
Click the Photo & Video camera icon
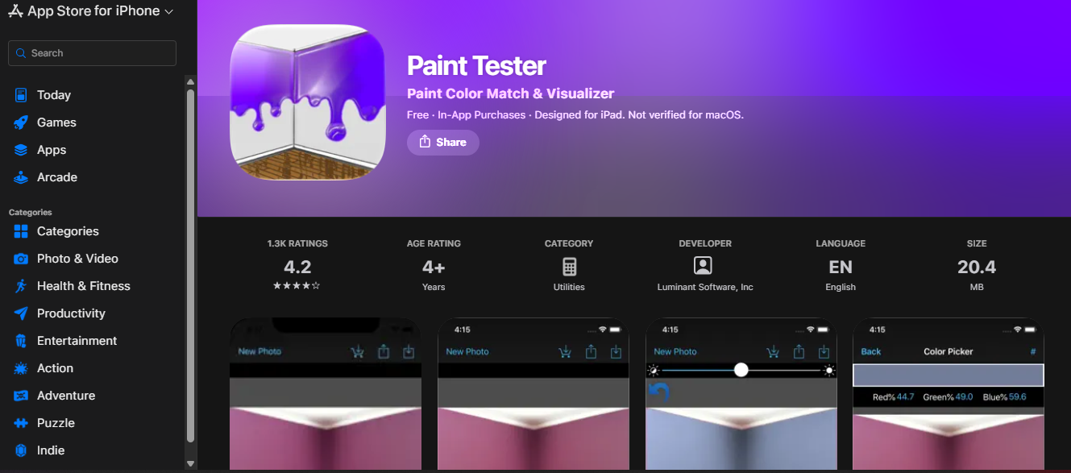21,259
